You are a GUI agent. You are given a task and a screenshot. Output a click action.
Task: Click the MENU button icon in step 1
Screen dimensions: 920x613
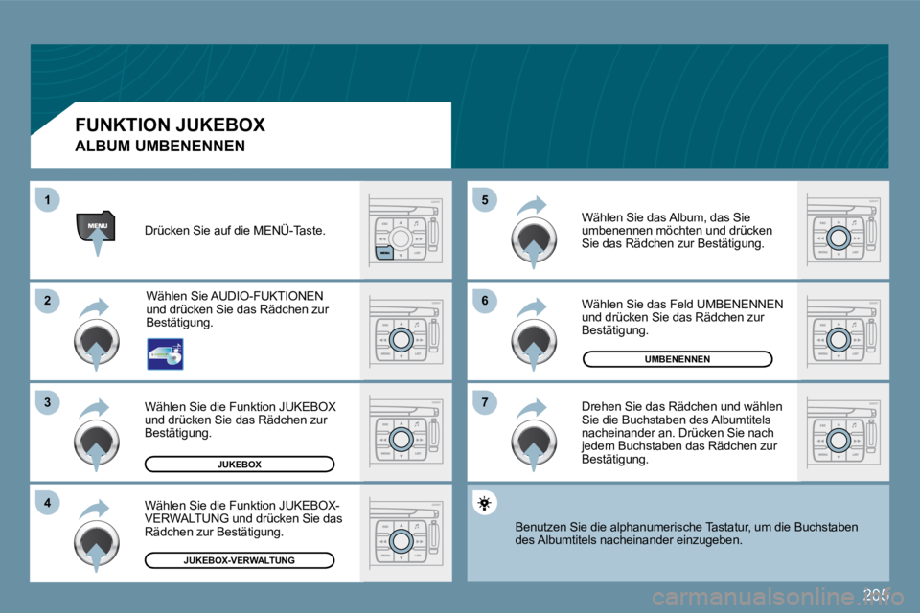(96, 228)
